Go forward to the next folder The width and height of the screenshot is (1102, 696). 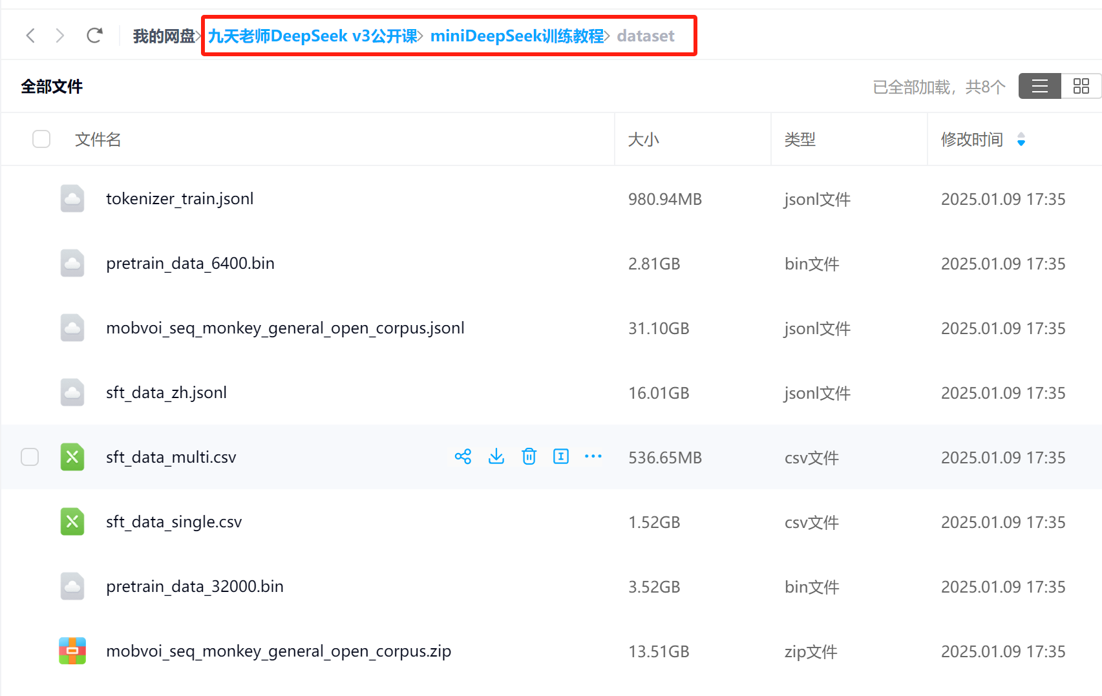[x=60, y=36]
